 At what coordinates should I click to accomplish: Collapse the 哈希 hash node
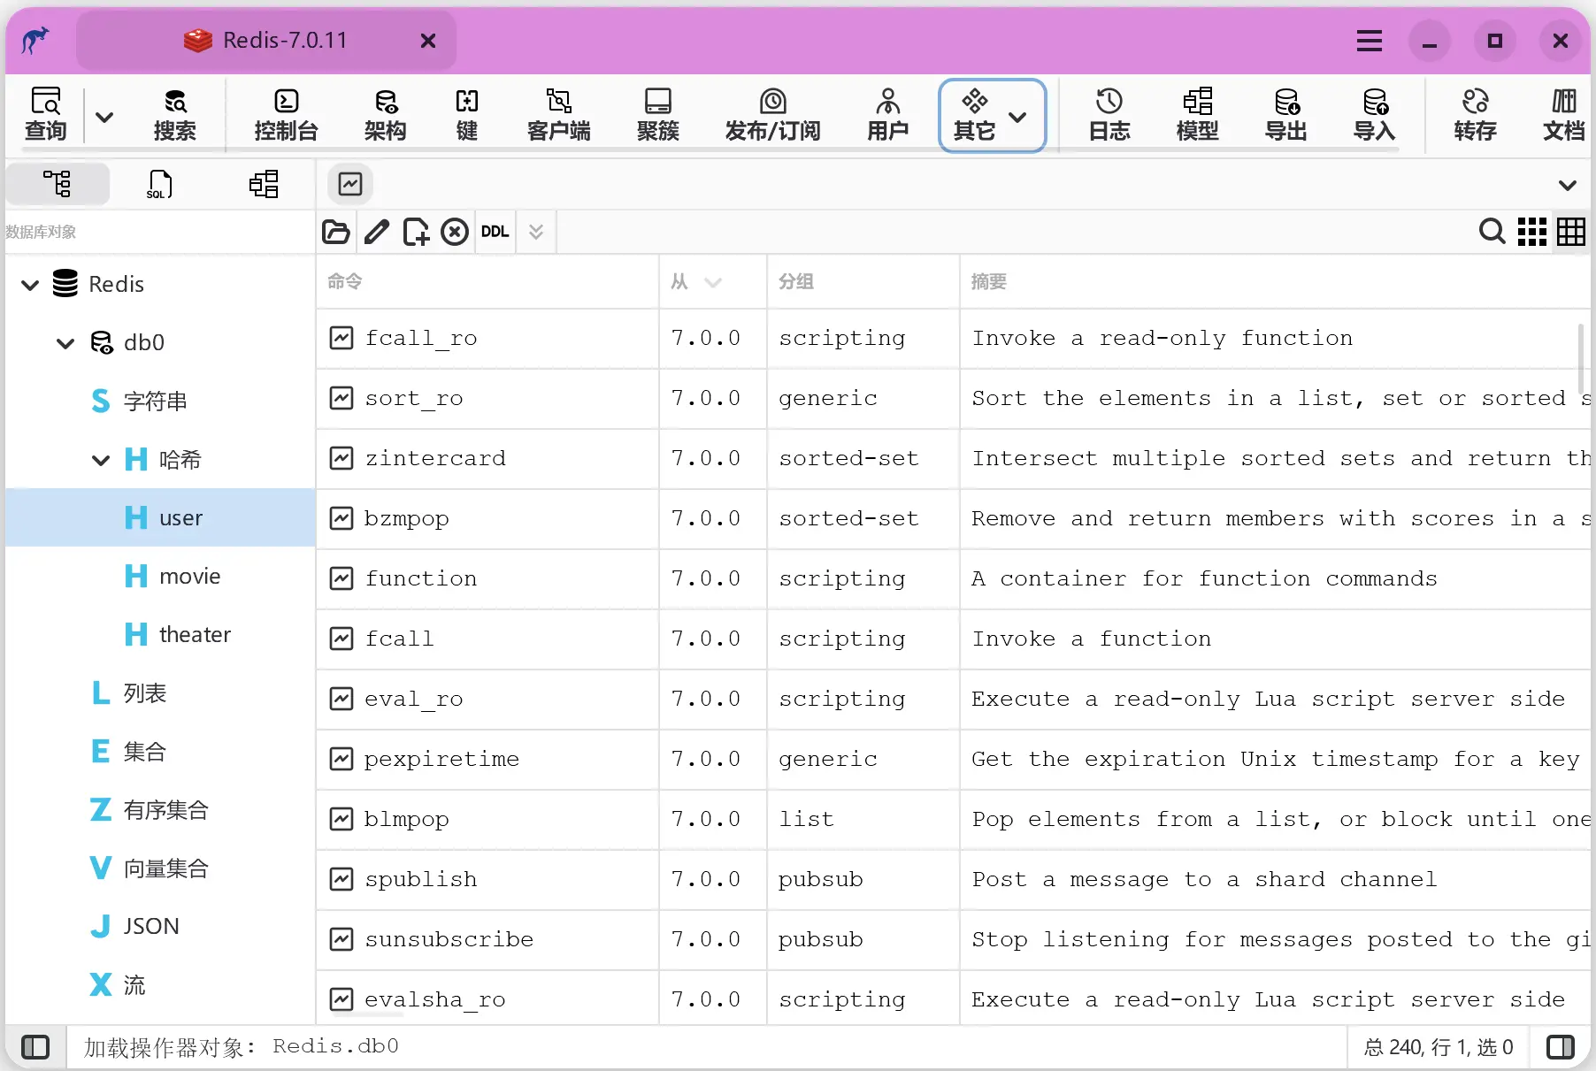tap(101, 460)
